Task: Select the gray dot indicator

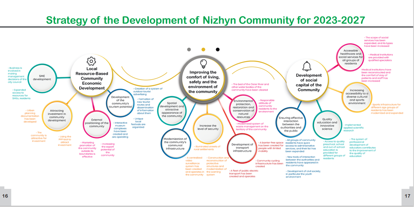Action: [x=189, y=50]
